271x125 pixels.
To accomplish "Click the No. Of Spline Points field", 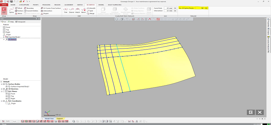I will pos(199,8).
